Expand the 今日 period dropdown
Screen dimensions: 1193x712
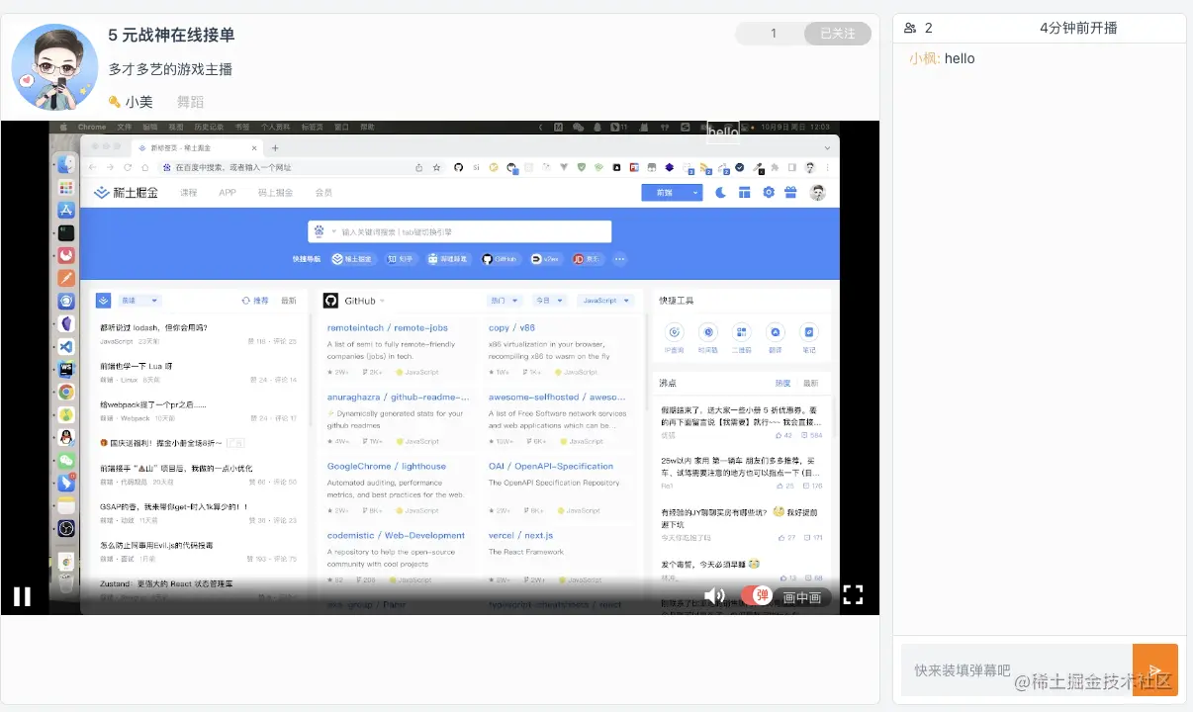click(548, 300)
